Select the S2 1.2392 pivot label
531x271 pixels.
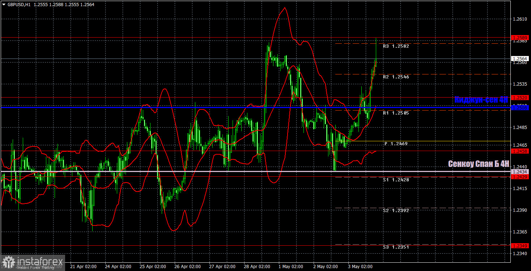396,210
